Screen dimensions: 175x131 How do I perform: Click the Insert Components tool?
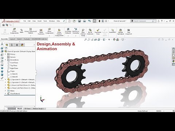pos(14,31)
